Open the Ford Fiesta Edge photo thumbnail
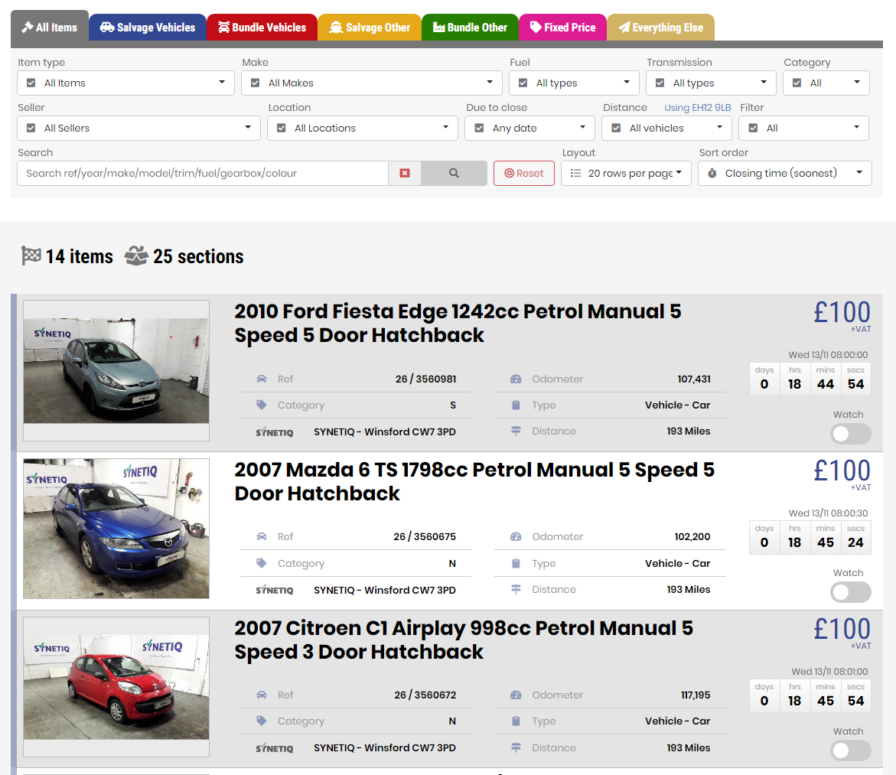This screenshot has width=896, height=775. 116,370
